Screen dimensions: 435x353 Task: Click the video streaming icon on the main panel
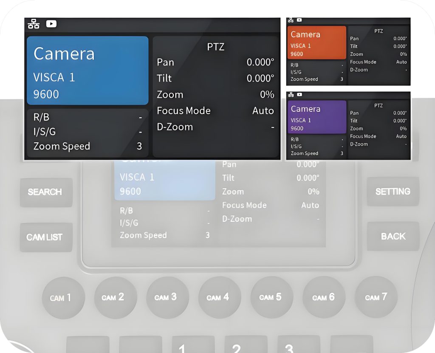coord(51,24)
